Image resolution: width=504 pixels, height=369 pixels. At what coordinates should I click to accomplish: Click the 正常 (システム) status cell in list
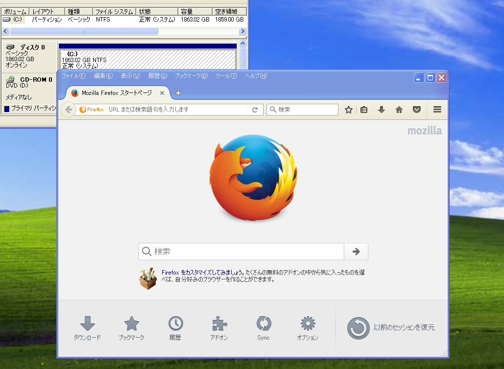[x=157, y=20]
